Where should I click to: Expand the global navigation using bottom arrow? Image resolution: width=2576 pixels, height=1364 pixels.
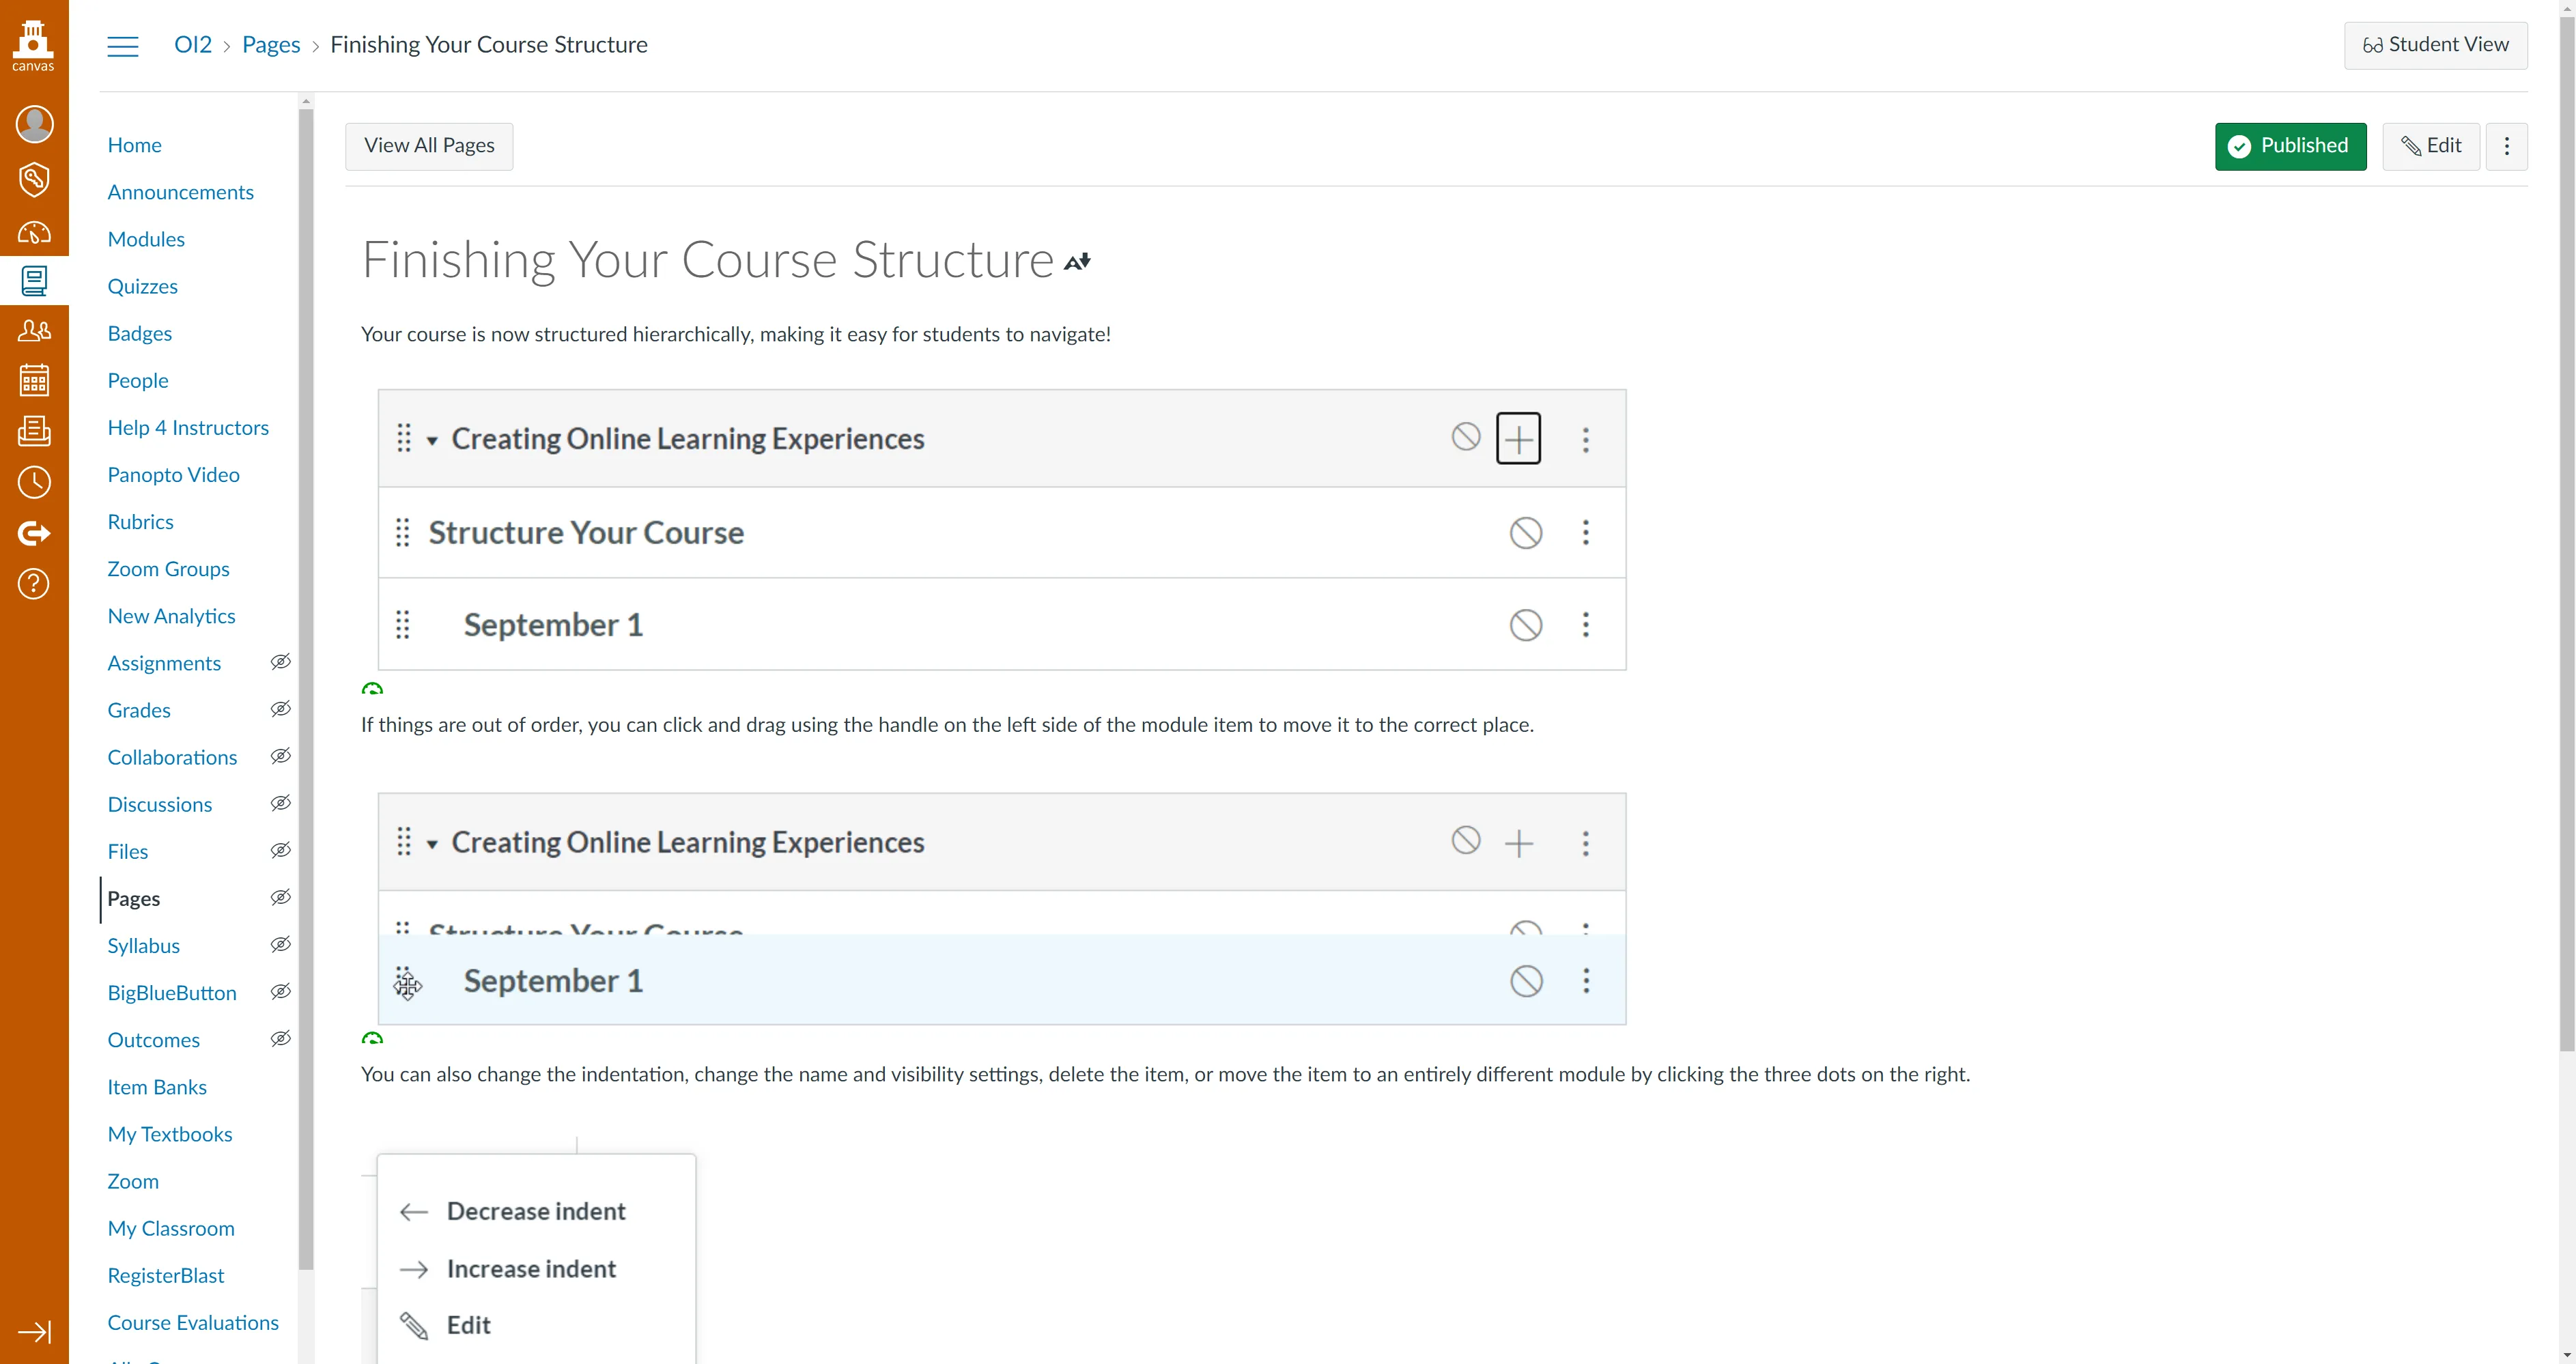[x=34, y=1332]
